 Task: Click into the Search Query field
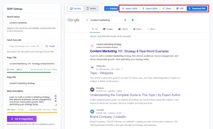point(32,23)
